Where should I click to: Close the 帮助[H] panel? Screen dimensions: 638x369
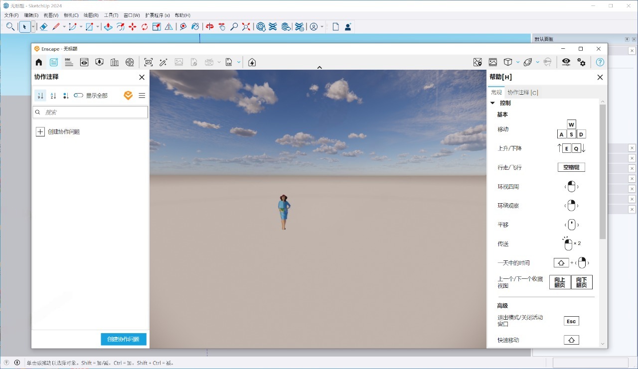[x=600, y=77]
